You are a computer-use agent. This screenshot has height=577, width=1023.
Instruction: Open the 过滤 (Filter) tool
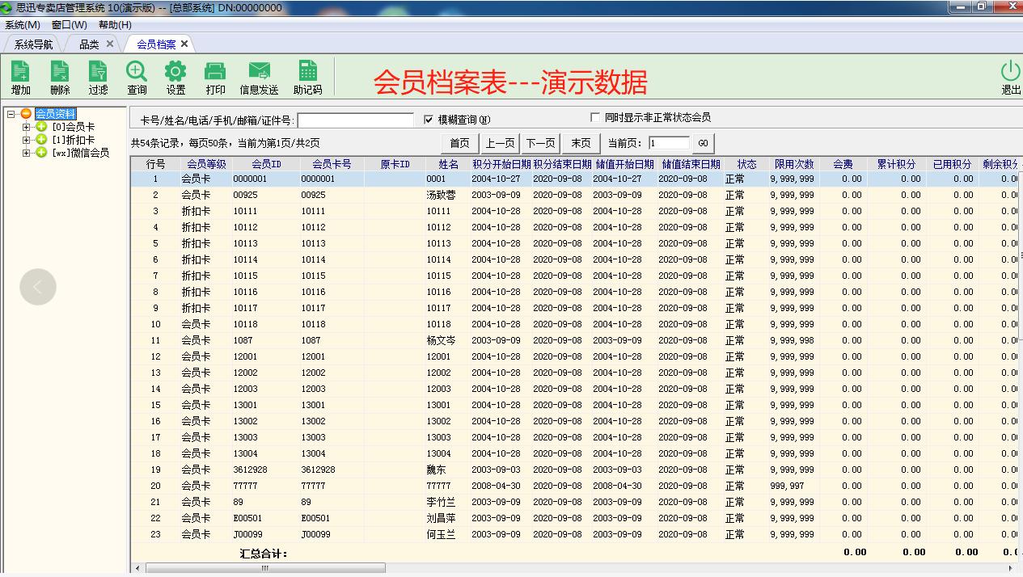tap(96, 76)
